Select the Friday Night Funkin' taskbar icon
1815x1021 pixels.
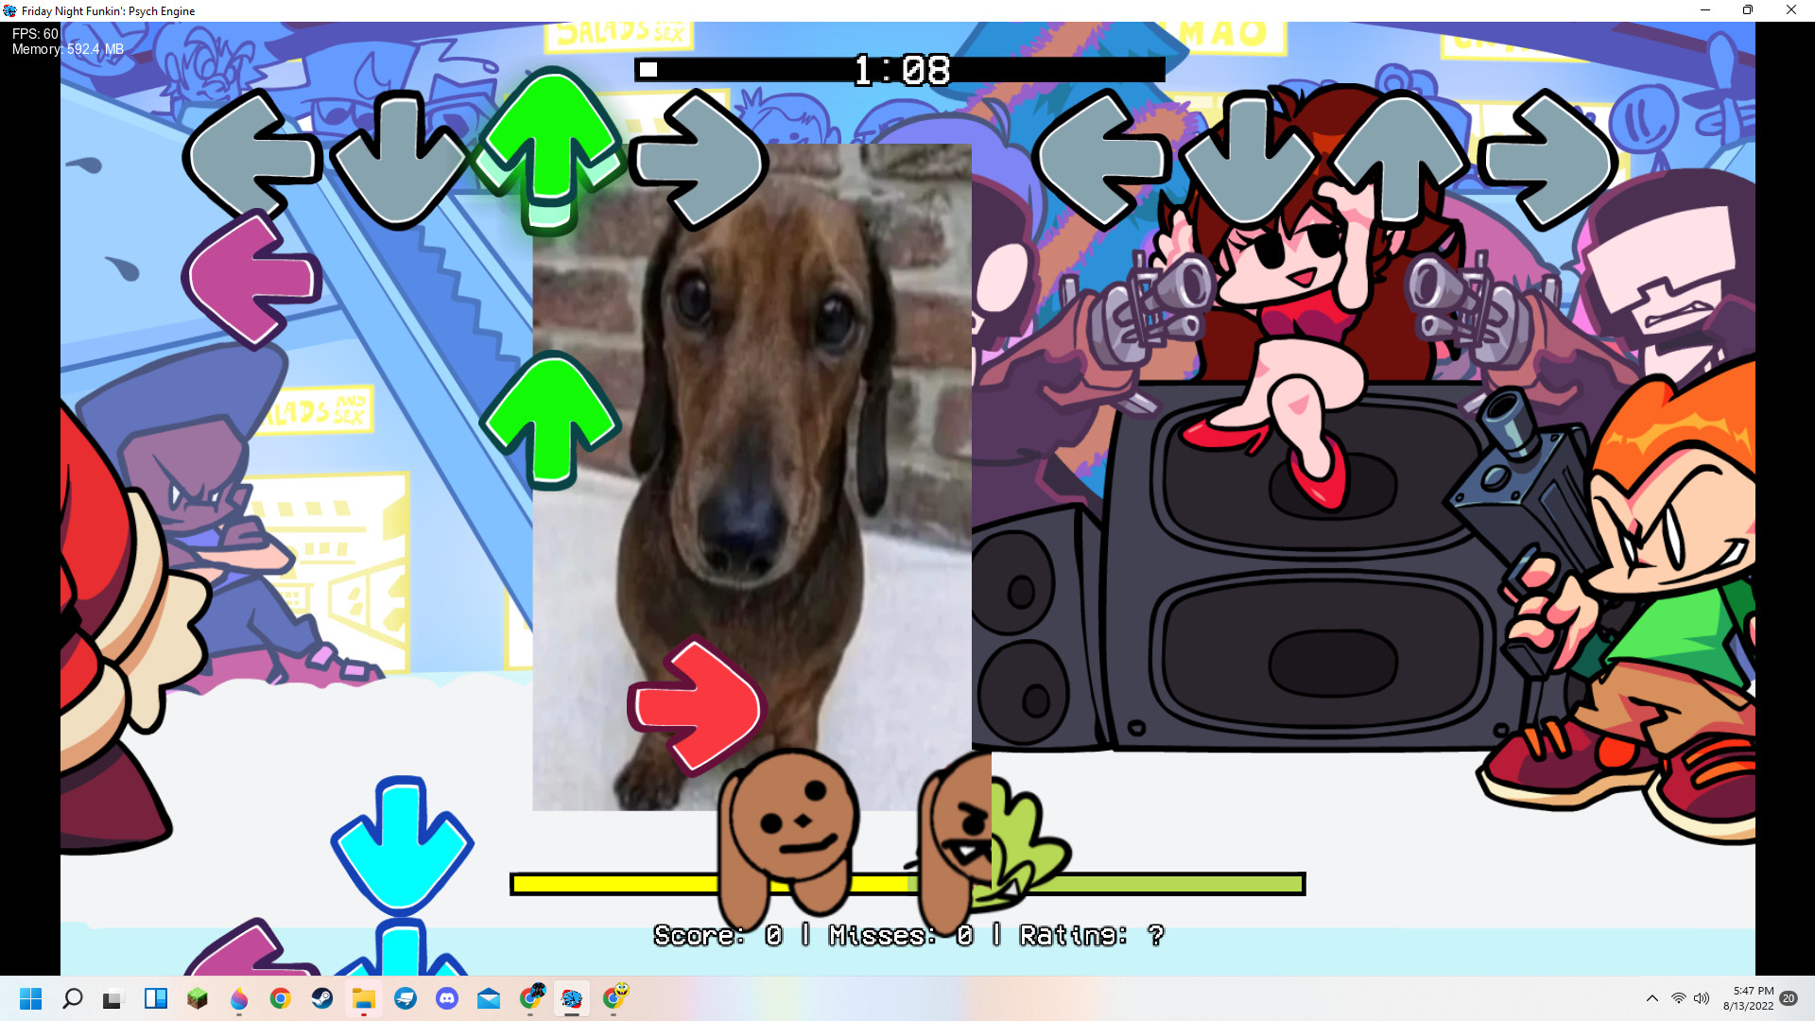(x=573, y=999)
